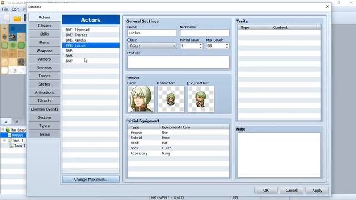Open the Armors database tab
This screenshot has width=356, height=200.
point(44,59)
